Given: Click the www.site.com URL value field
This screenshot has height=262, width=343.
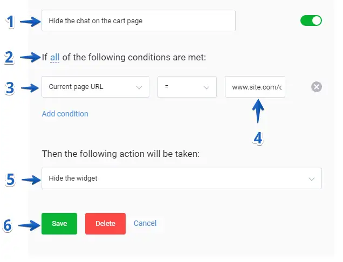Looking at the screenshot, I should 255,87.
